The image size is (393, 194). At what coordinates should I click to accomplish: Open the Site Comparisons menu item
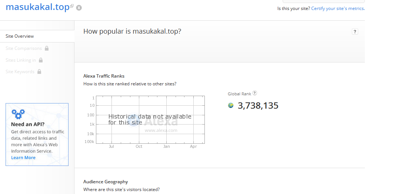pyautogui.click(x=24, y=48)
